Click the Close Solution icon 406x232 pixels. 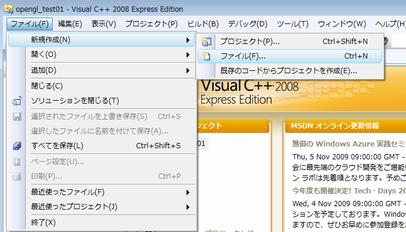pos(17,101)
